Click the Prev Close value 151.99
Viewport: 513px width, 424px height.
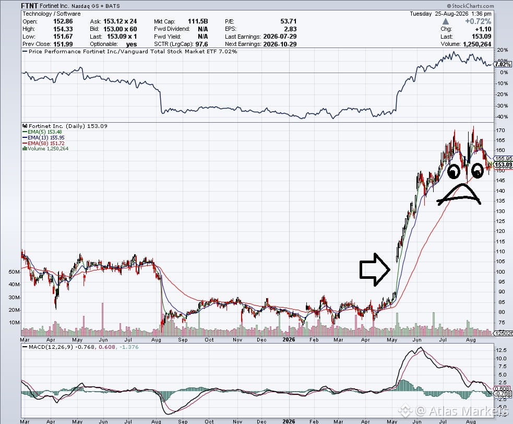pos(63,44)
